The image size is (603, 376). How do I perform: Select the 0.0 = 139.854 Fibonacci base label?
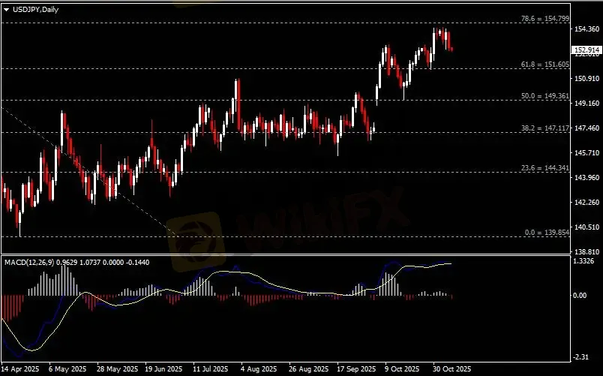coord(541,233)
